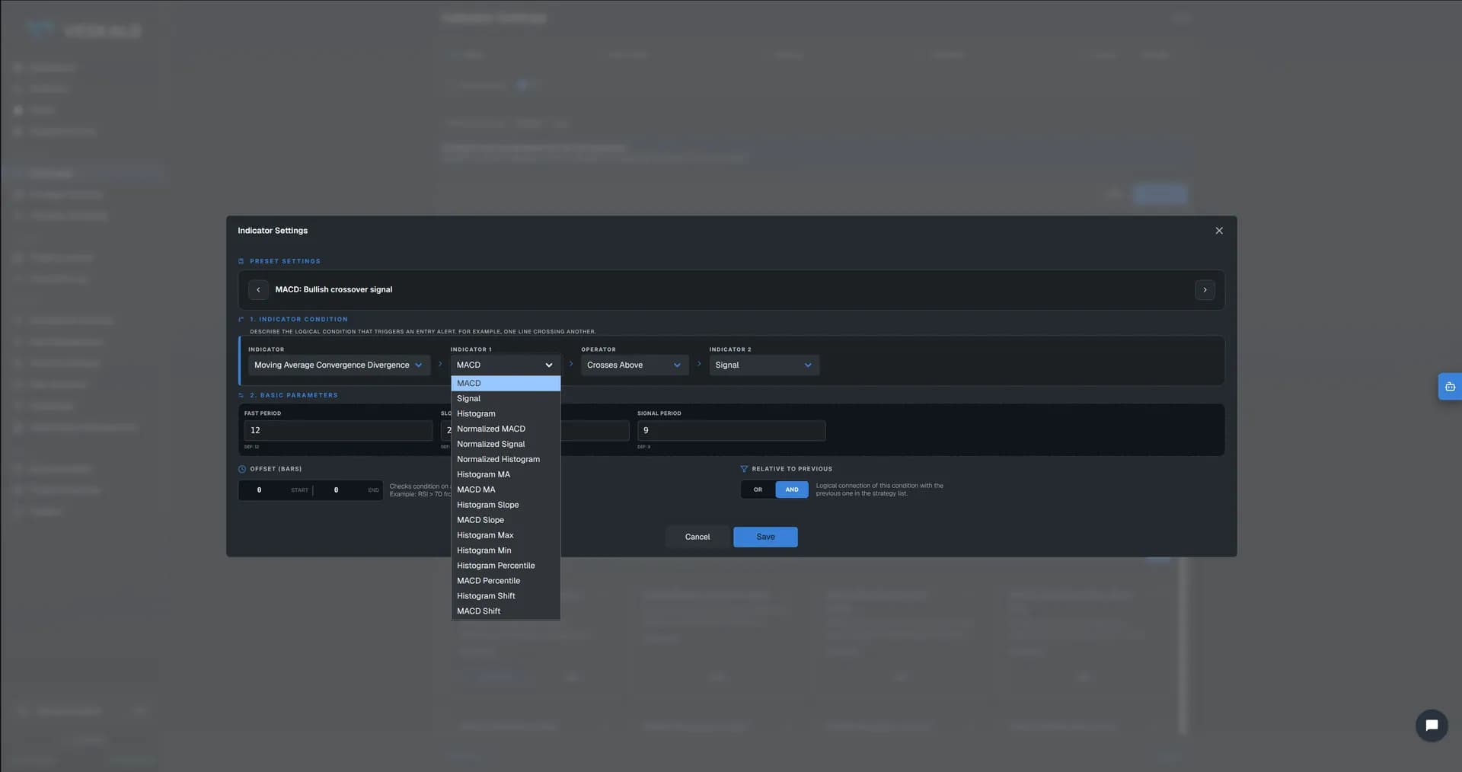
Task: Choose Histogram Shift option
Action: pyautogui.click(x=506, y=597)
